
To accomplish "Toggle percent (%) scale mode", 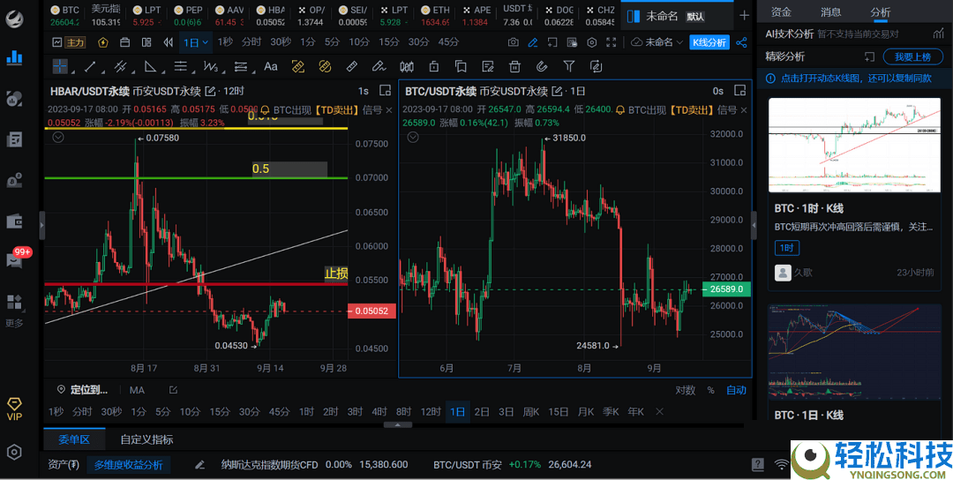I will pos(710,390).
